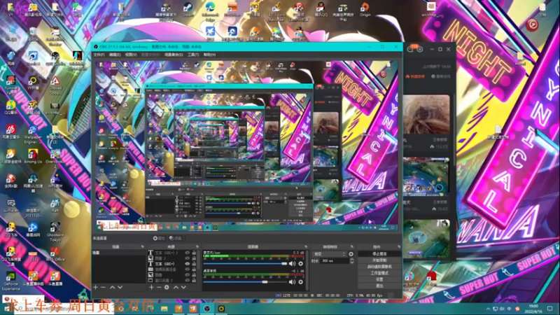Toggle visibility of 窗口采集 2 source
Screen dimensions: 560x315
pyautogui.click(x=187, y=281)
